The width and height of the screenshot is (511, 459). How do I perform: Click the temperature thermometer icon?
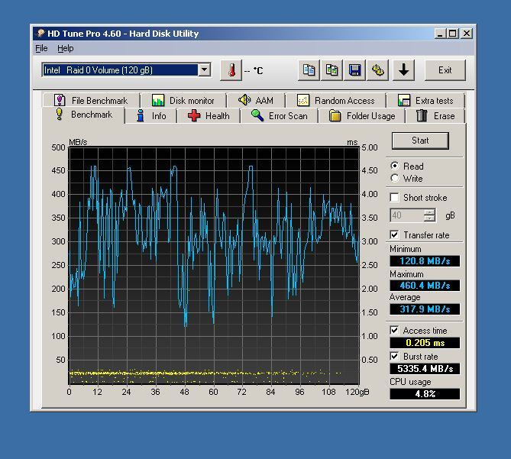point(231,70)
